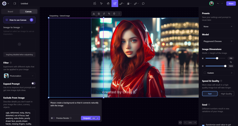Zoom out the canvas with minus
238x126 pixels.
coord(185,122)
